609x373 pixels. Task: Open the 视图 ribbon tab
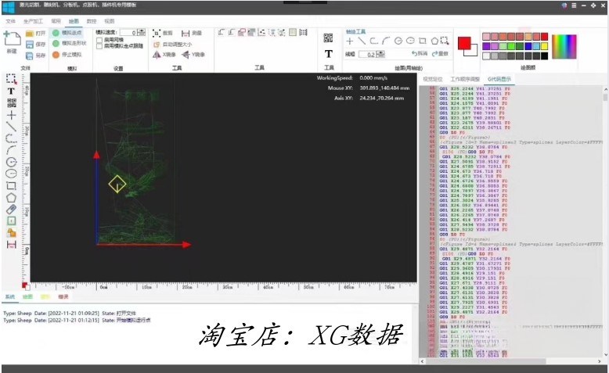click(109, 21)
